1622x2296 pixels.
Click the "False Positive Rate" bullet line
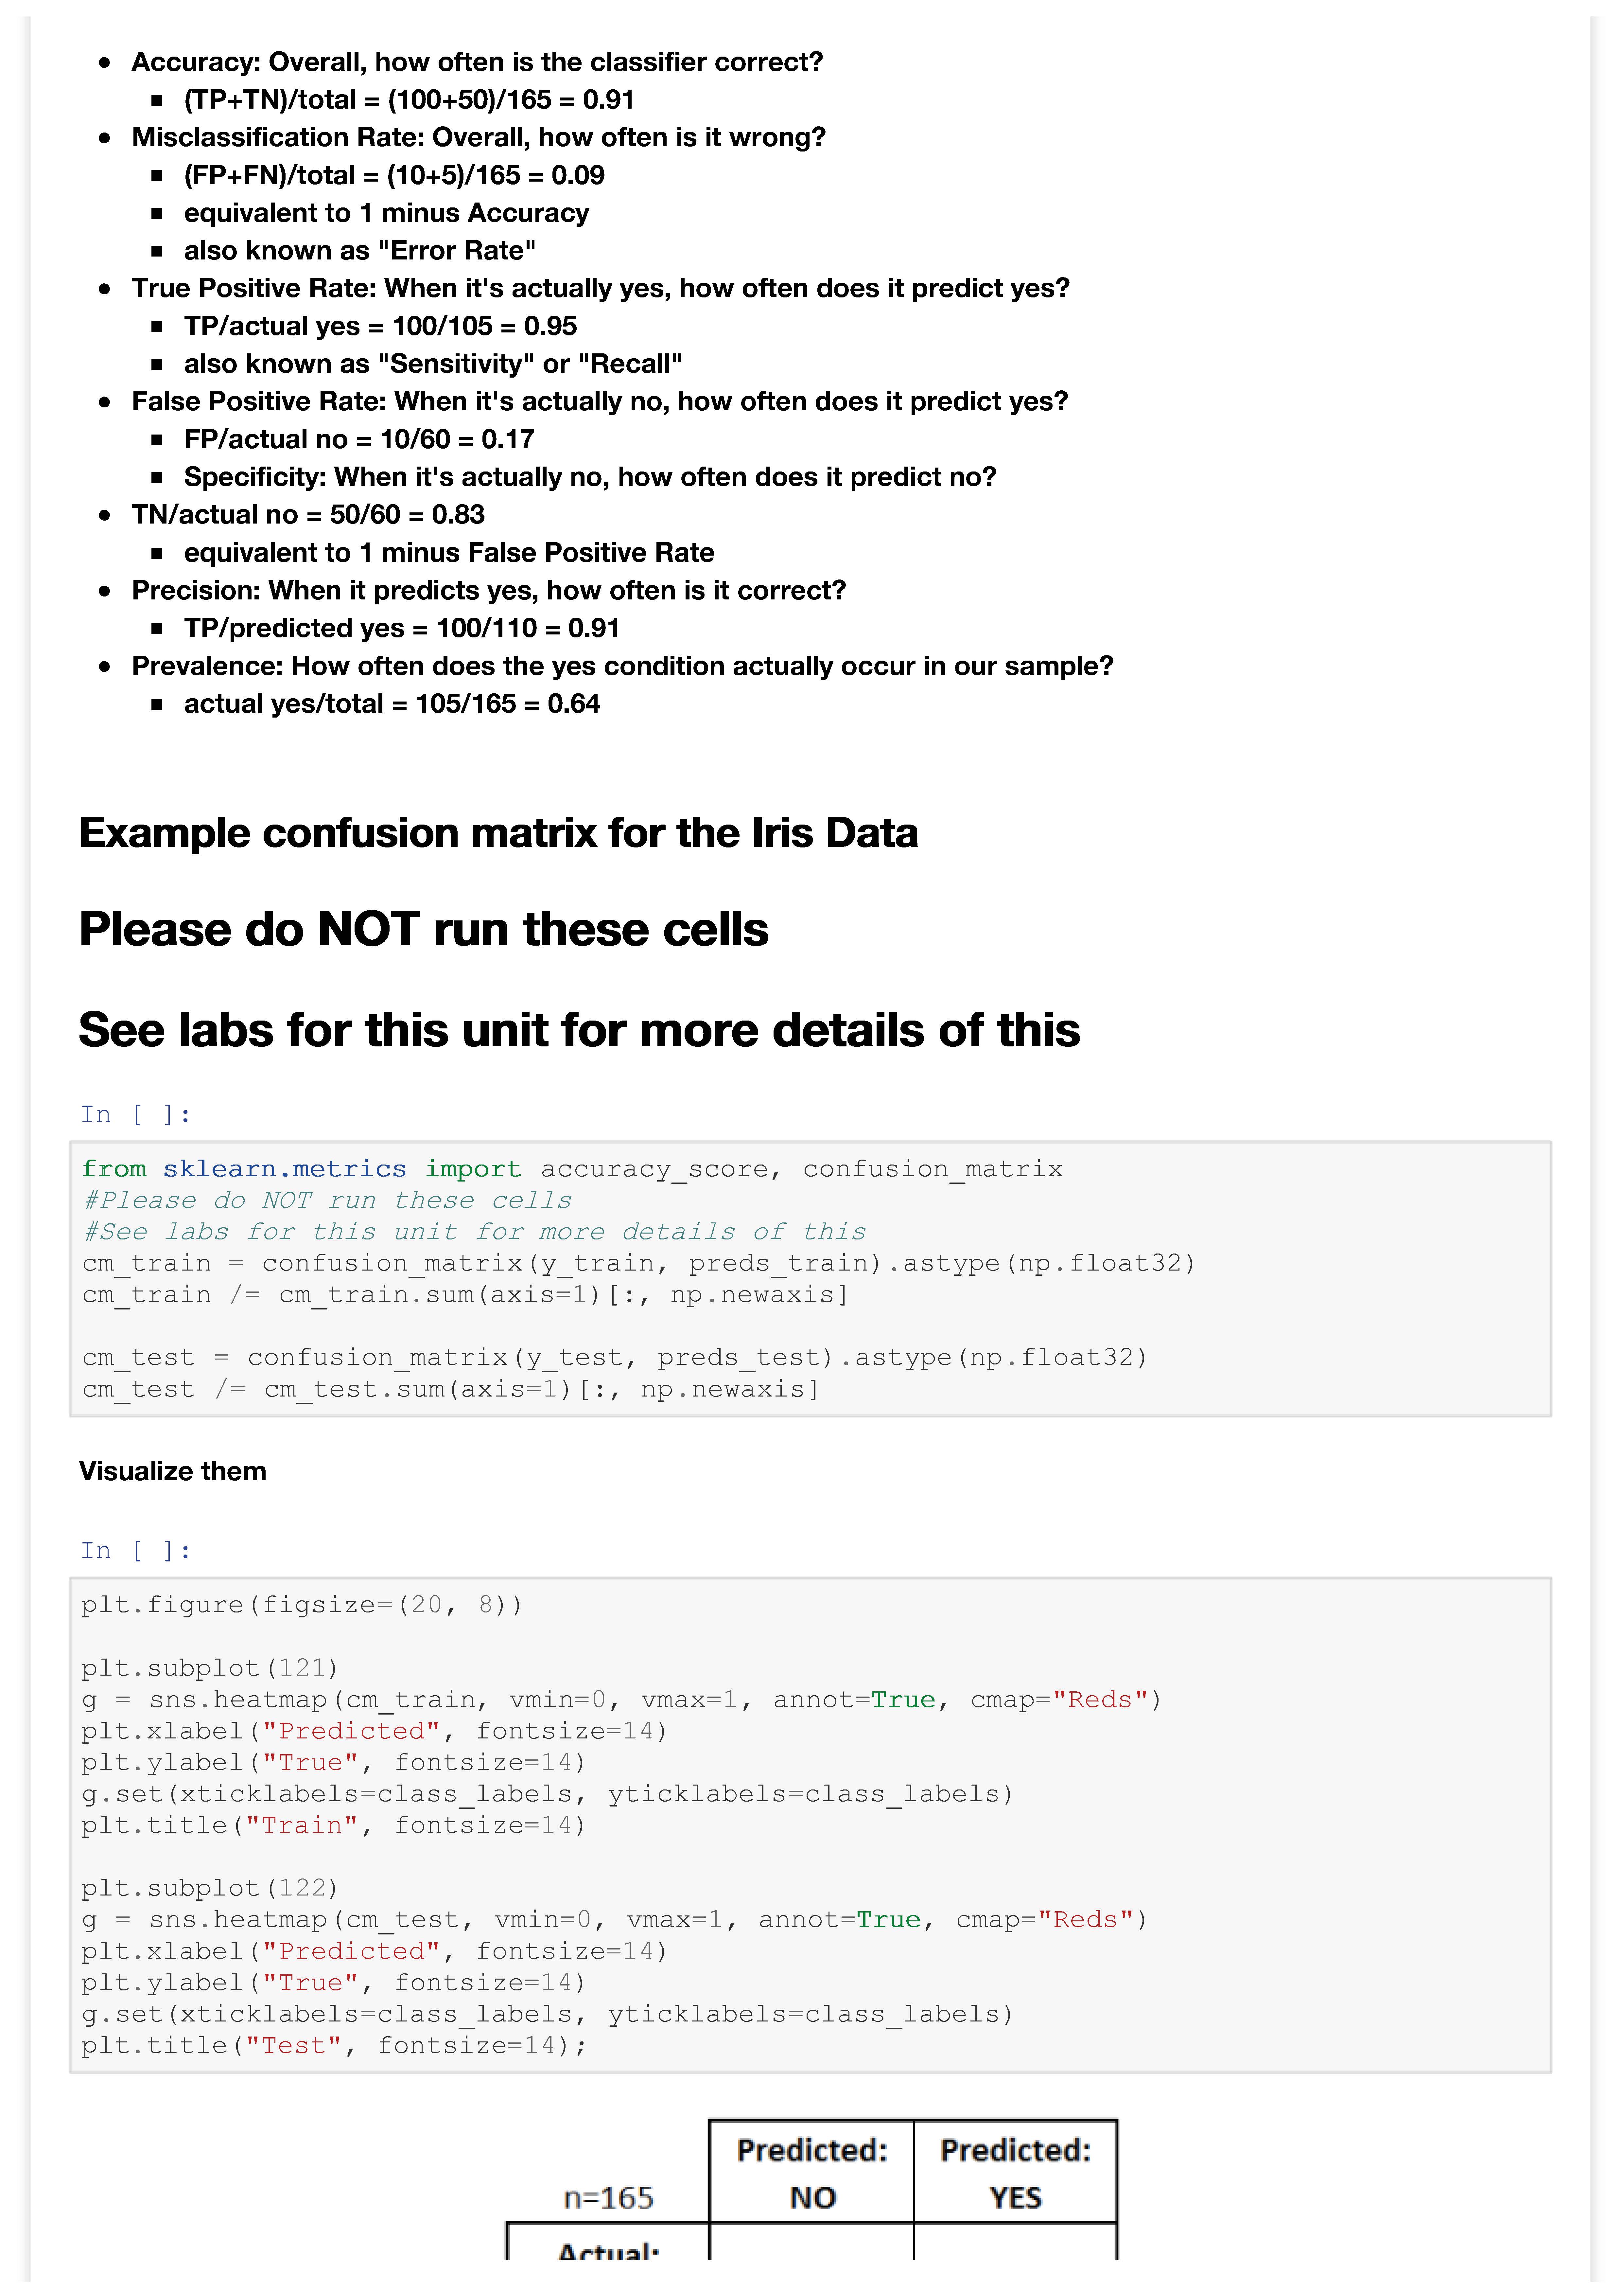(600, 401)
